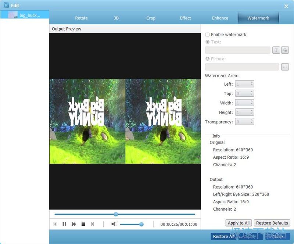This screenshot has height=244, width=294.
Task: Click the picture path input field
Action: 242,67
